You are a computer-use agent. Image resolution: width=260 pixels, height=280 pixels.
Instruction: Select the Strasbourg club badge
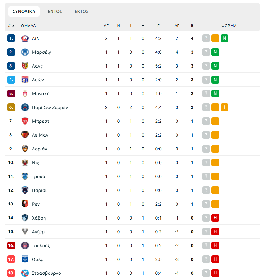pyautogui.click(x=25, y=273)
